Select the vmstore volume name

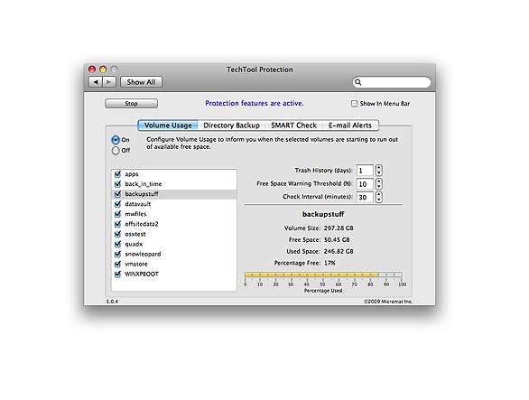click(x=136, y=264)
